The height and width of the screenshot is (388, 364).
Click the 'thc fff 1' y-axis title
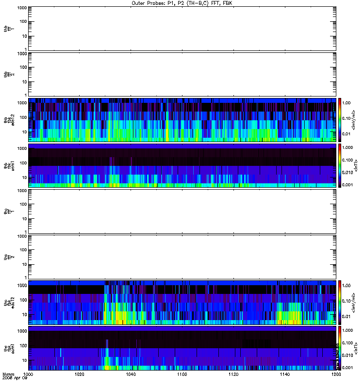9,211
